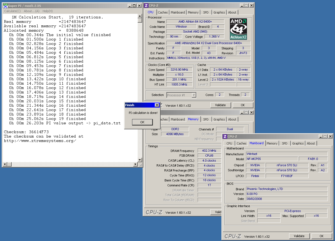The image size is (335, 241).
Task: Open the Graphics tab in the top CPU-Z window
Action: click(x=219, y=12)
